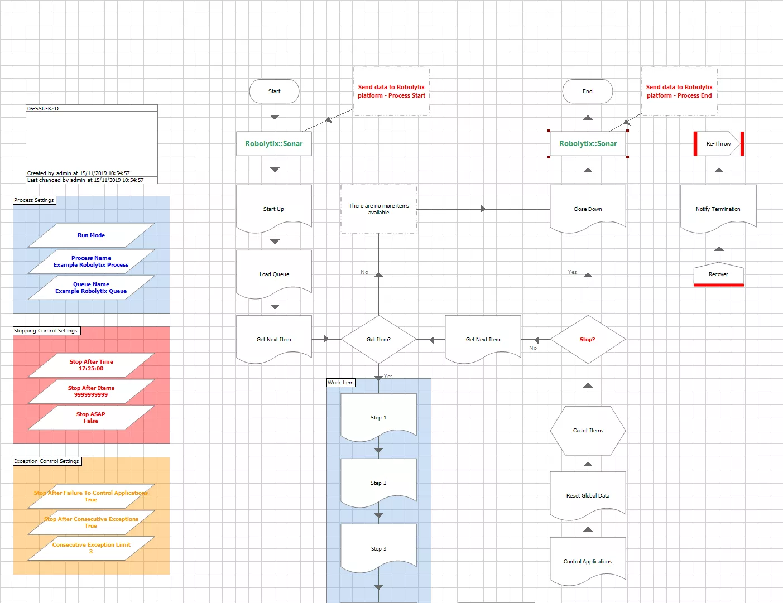Open the Notify Termination page stage
783x603 pixels.
pos(718,209)
